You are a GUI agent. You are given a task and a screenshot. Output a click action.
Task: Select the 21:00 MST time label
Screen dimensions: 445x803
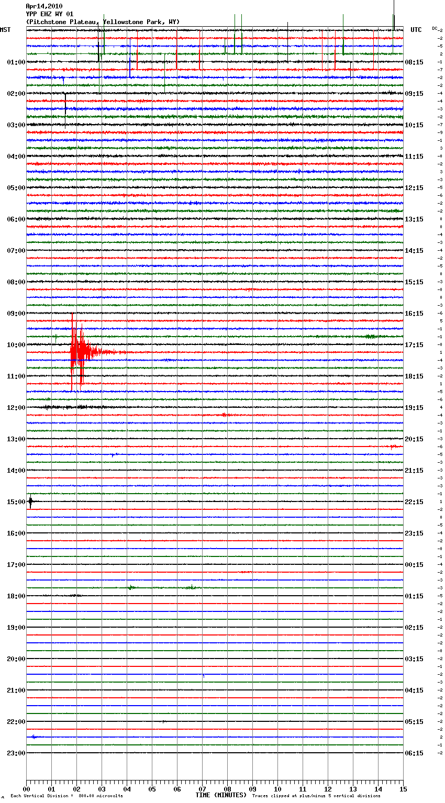point(16,690)
